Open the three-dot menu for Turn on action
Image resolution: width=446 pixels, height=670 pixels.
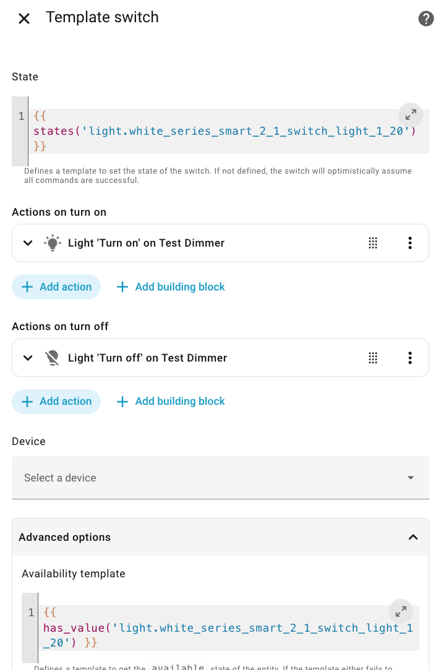pyautogui.click(x=410, y=243)
